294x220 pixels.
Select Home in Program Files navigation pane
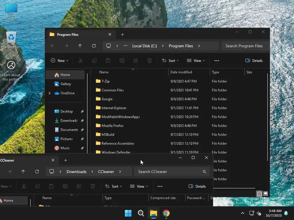click(65, 75)
